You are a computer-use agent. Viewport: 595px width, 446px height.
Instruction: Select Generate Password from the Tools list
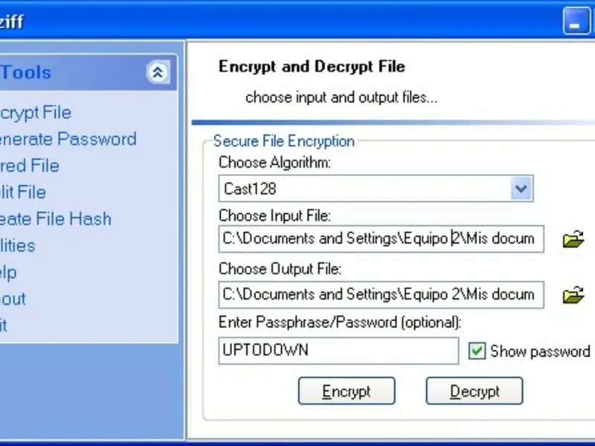coord(67,139)
